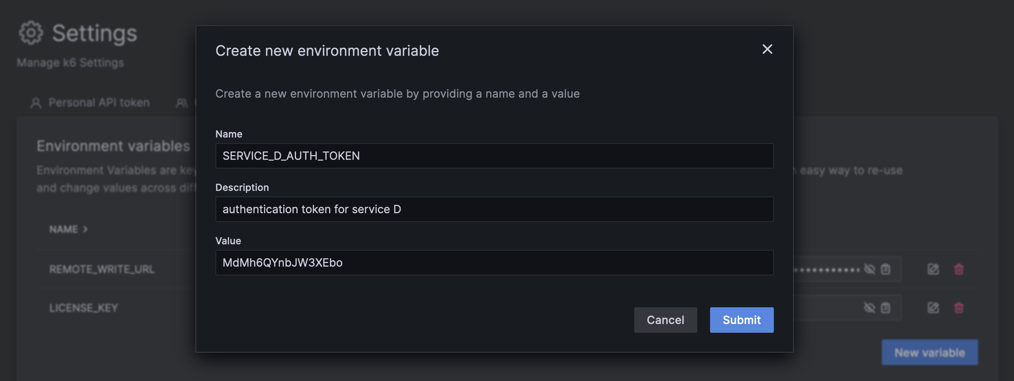The height and width of the screenshot is (381, 1014).
Task: Show the hidden LICENSE_KEY value
Action: (x=870, y=308)
